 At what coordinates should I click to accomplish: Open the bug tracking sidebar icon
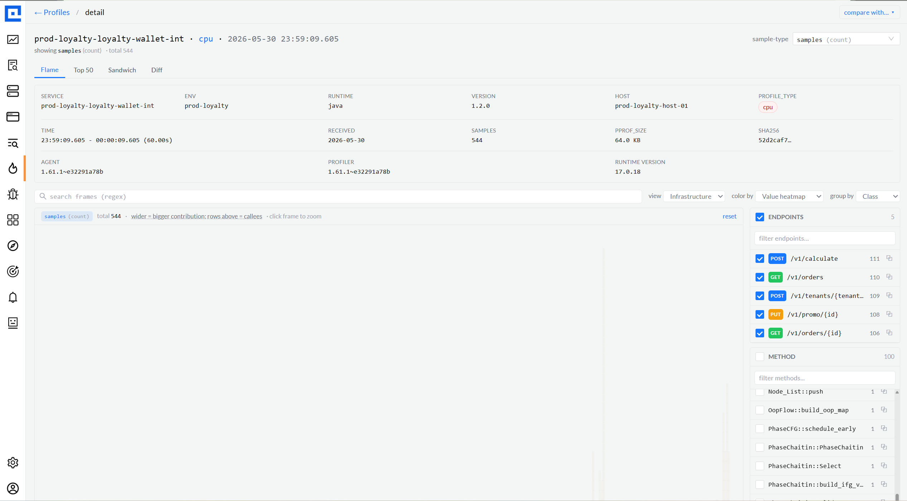(13, 194)
